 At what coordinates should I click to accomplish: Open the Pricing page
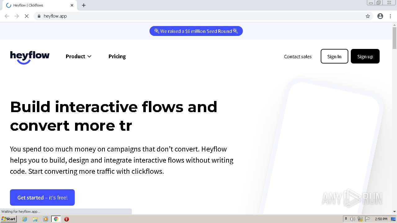point(117,56)
